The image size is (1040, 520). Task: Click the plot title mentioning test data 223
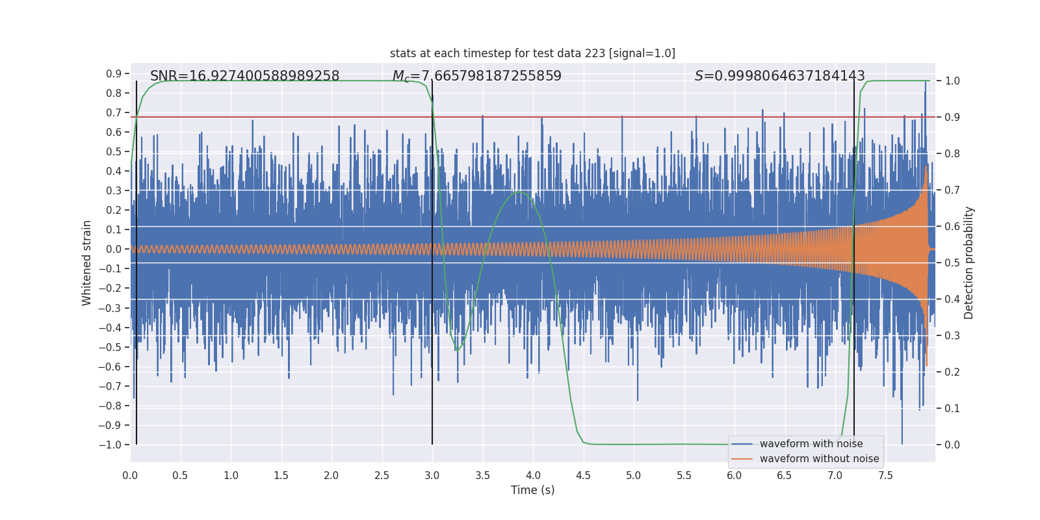tap(532, 53)
